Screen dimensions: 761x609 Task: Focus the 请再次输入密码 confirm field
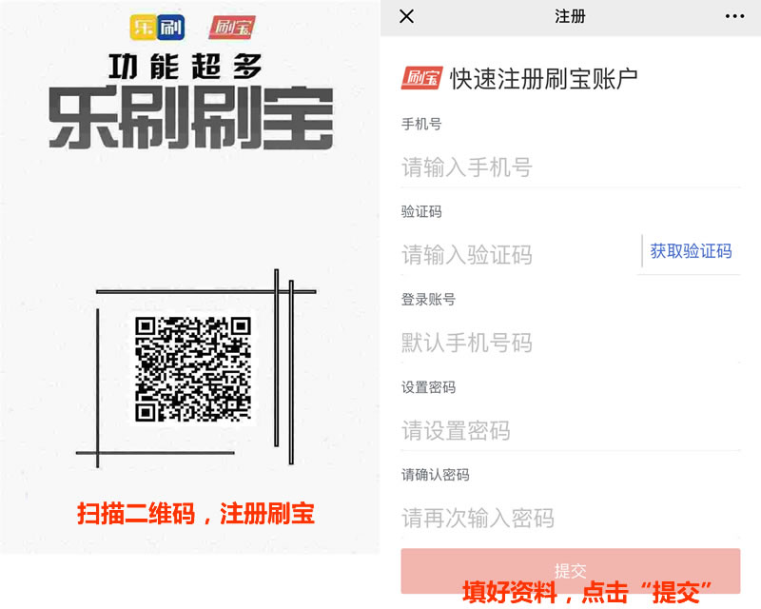(571, 519)
